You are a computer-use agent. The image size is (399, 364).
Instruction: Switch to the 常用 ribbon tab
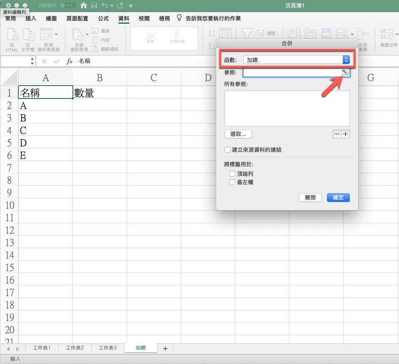(x=10, y=18)
